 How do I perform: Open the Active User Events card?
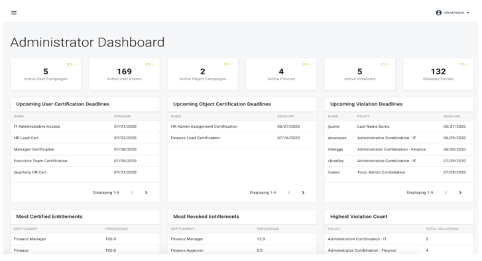tap(124, 74)
